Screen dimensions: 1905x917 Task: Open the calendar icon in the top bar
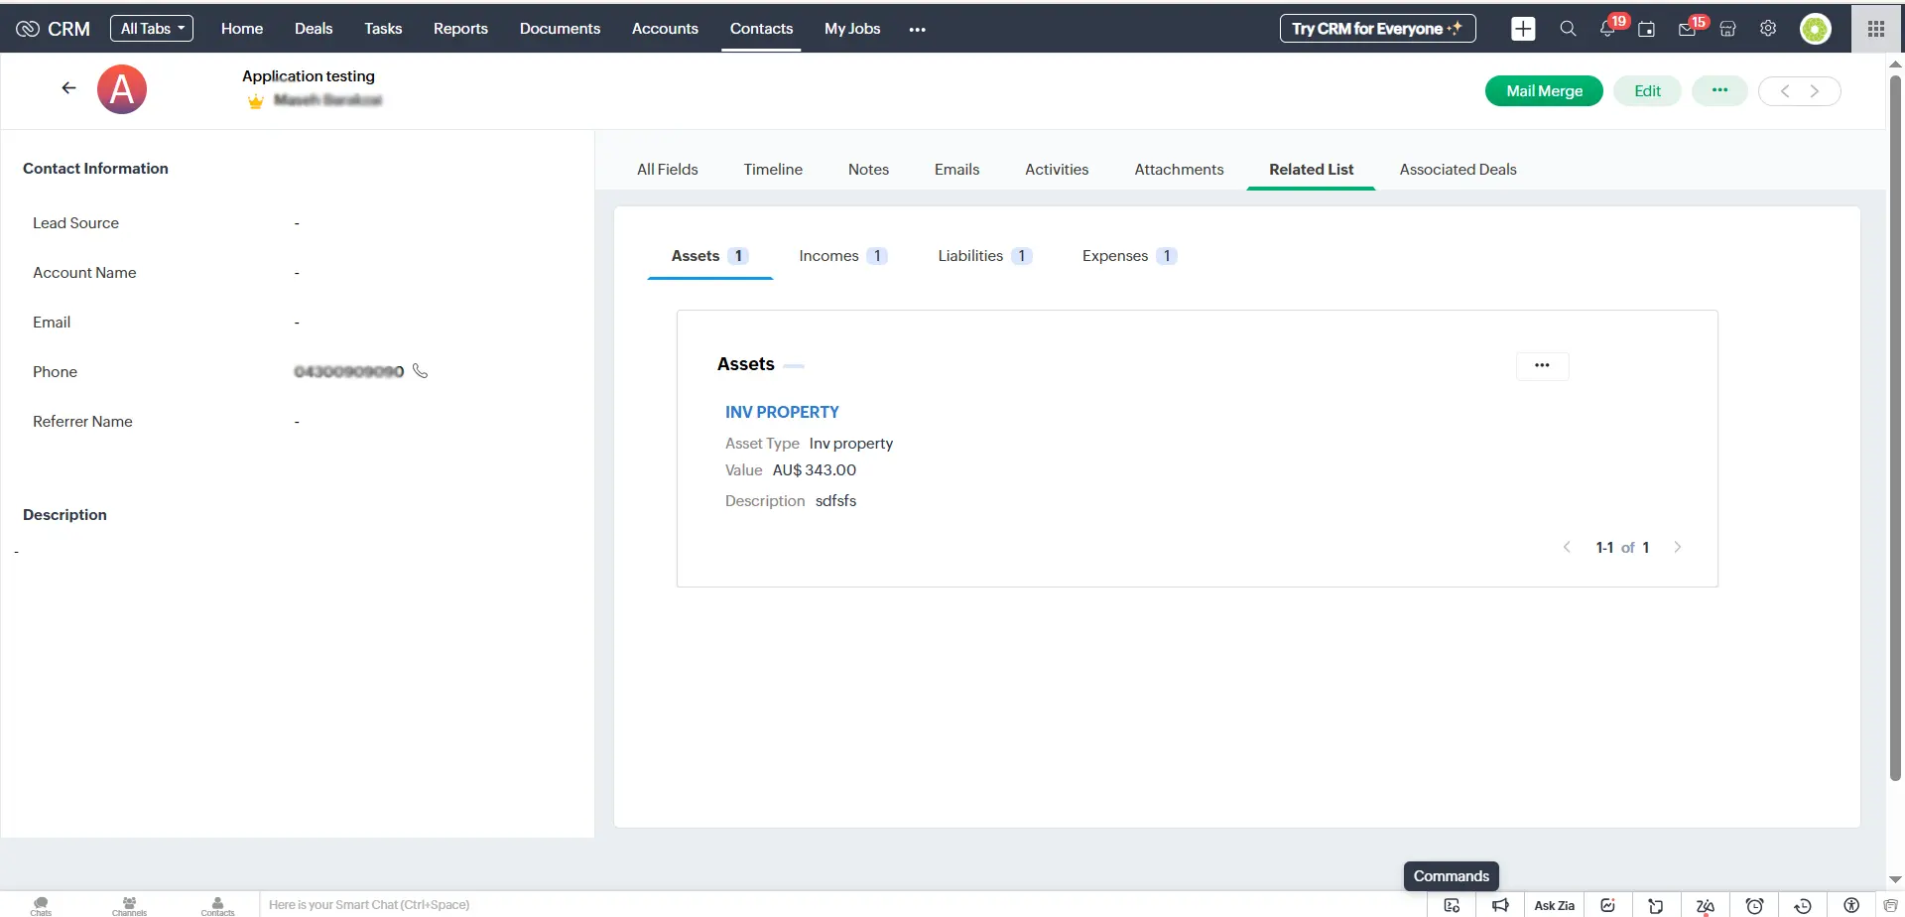click(1647, 29)
